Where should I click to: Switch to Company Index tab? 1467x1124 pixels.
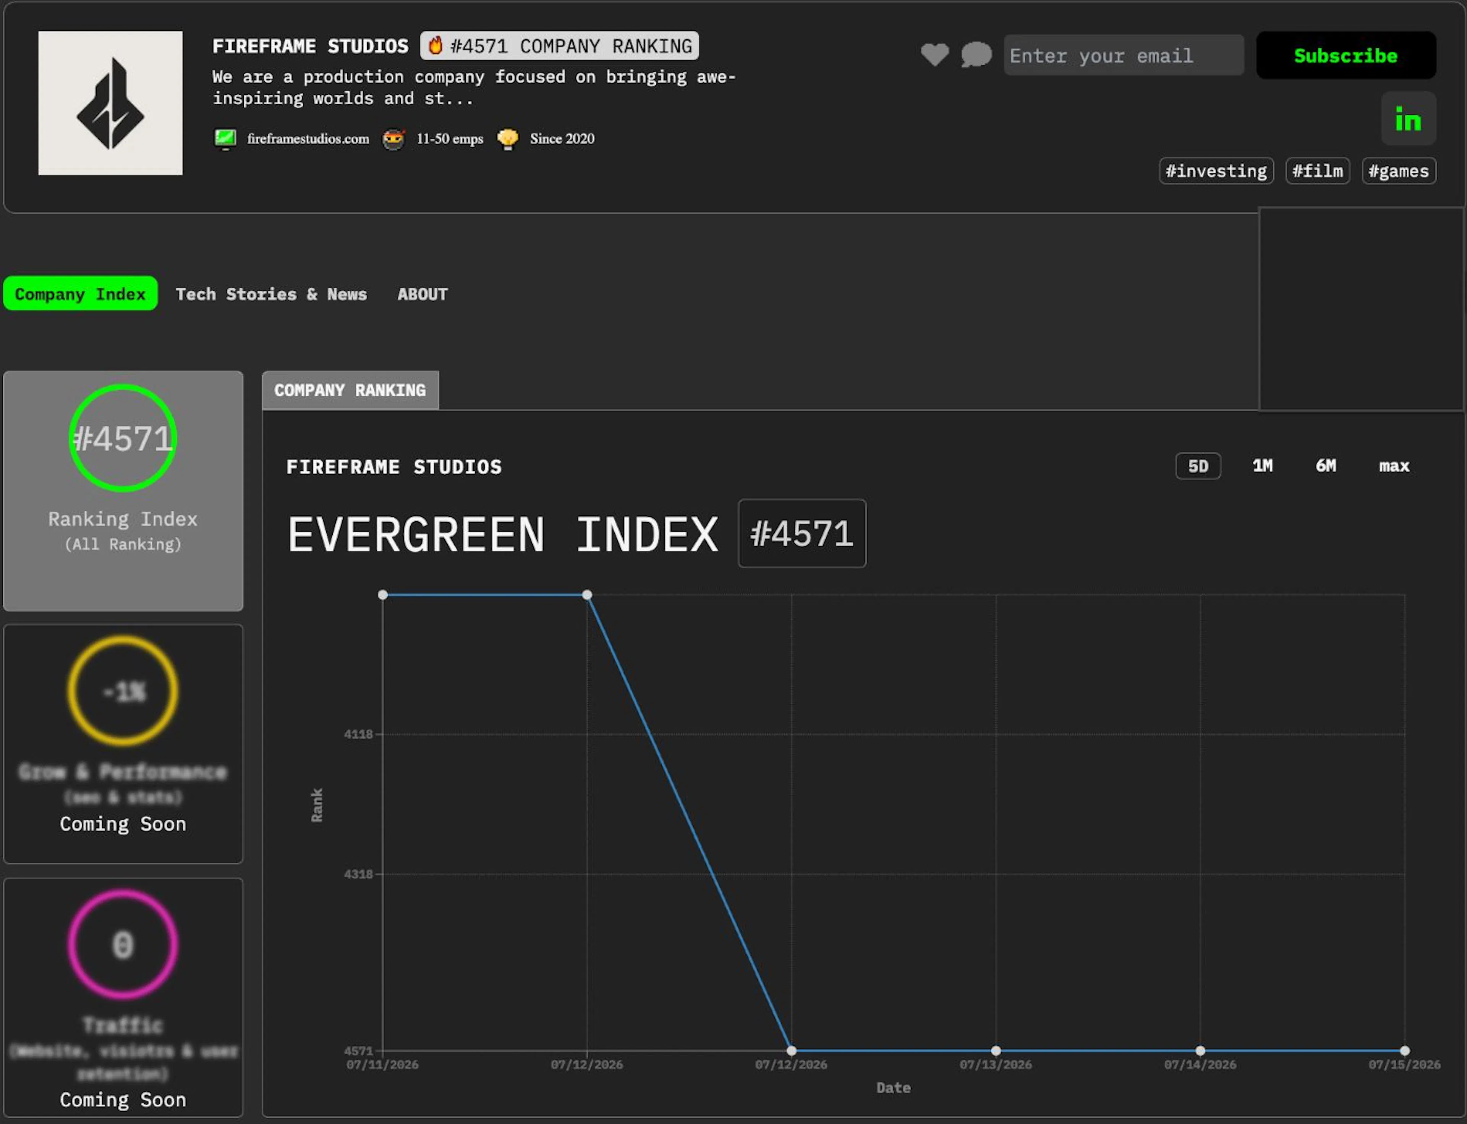[80, 294]
